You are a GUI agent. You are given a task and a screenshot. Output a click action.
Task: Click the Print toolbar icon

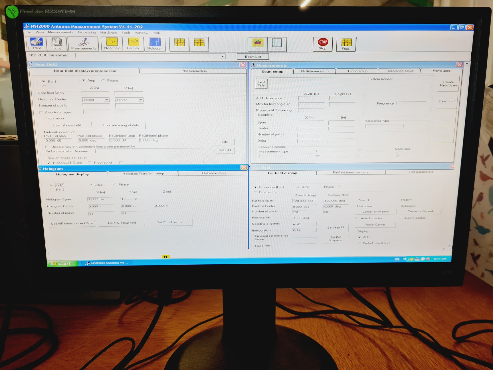click(37, 44)
